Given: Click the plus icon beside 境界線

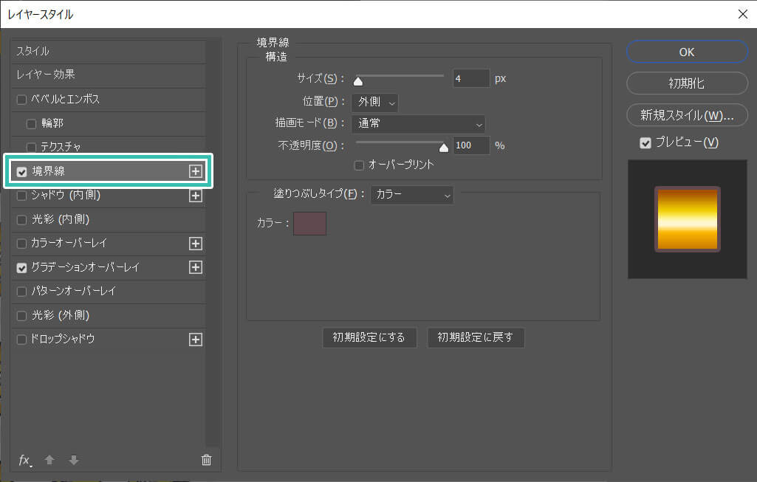Looking at the screenshot, I should (196, 171).
